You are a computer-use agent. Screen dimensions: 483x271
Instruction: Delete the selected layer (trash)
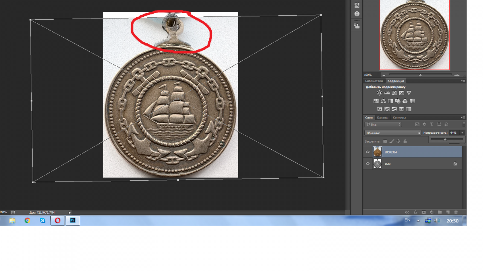[x=456, y=212]
